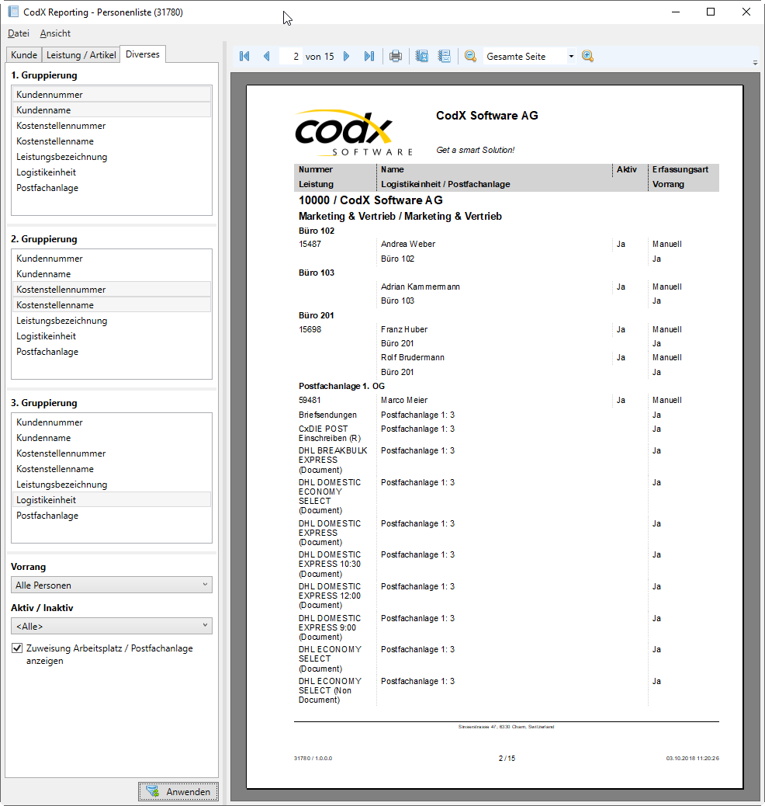Click page number field showing 2

point(291,56)
